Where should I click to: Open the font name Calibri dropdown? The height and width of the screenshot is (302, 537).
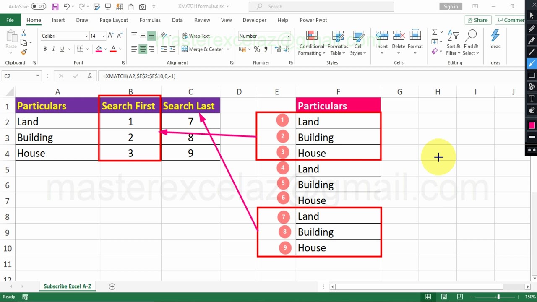tap(87, 36)
